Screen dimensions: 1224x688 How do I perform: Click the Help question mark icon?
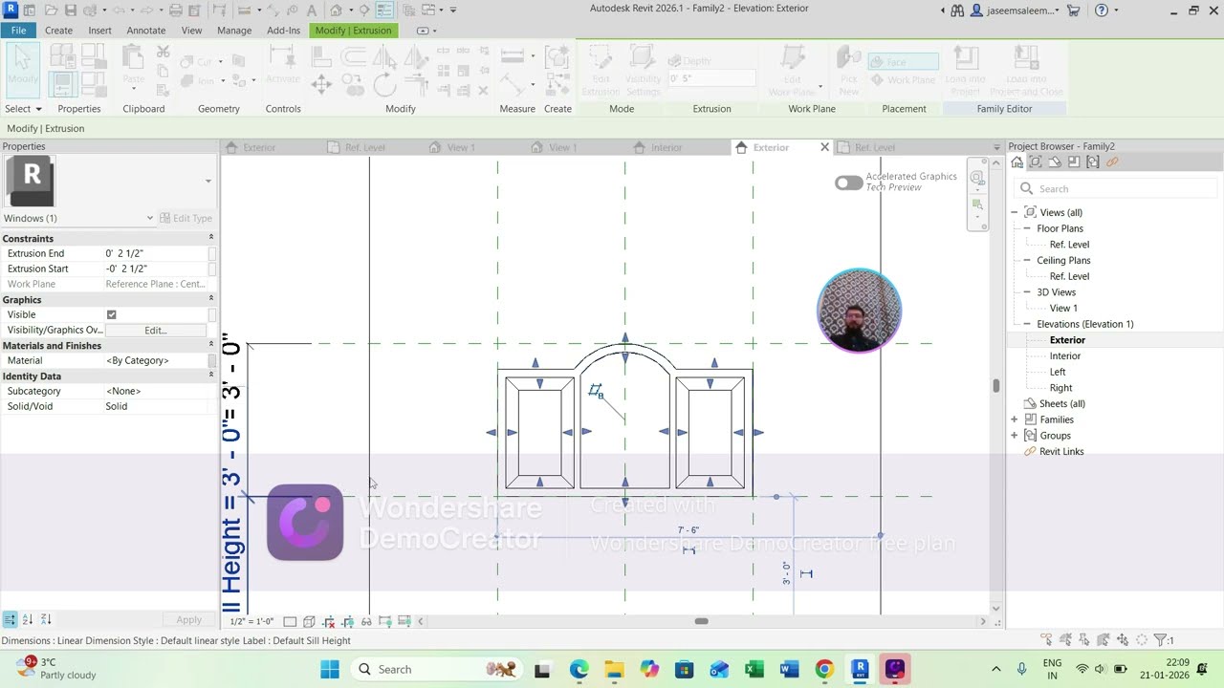point(1102,11)
